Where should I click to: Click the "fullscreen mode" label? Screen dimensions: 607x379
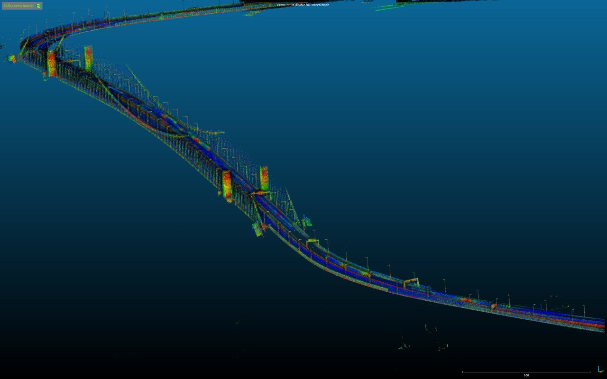pyautogui.click(x=18, y=6)
